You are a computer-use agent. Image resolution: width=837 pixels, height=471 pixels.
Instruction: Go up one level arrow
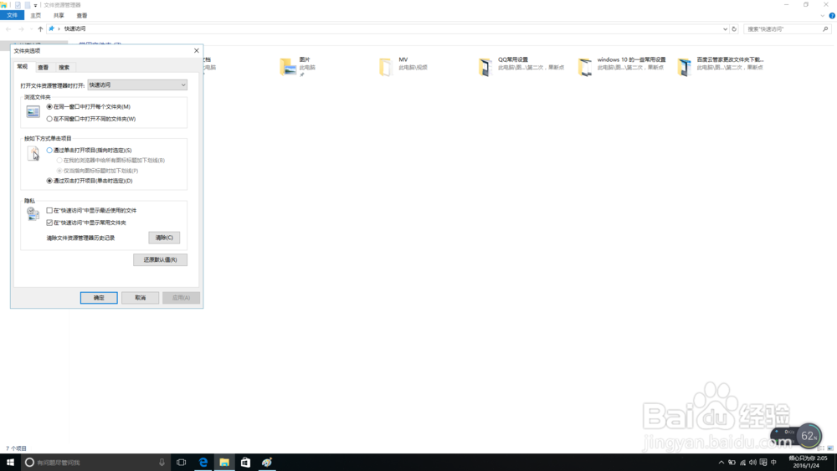tap(40, 28)
